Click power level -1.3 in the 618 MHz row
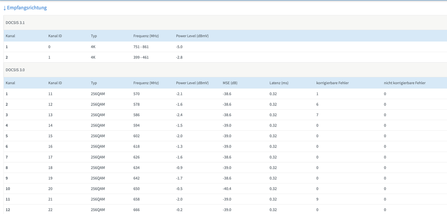The height and width of the screenshot is (214, 447). [179, 146]
